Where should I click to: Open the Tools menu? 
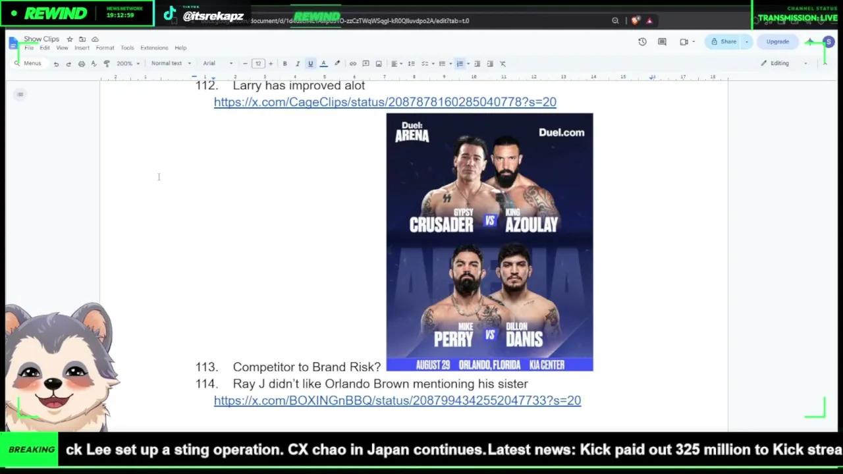click(127, 48)
